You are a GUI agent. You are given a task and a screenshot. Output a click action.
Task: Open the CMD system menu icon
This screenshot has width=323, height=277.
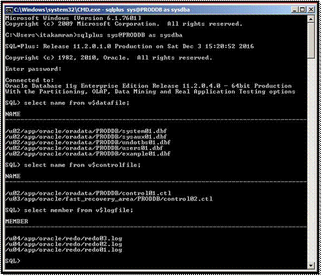(x=9, y=10)
